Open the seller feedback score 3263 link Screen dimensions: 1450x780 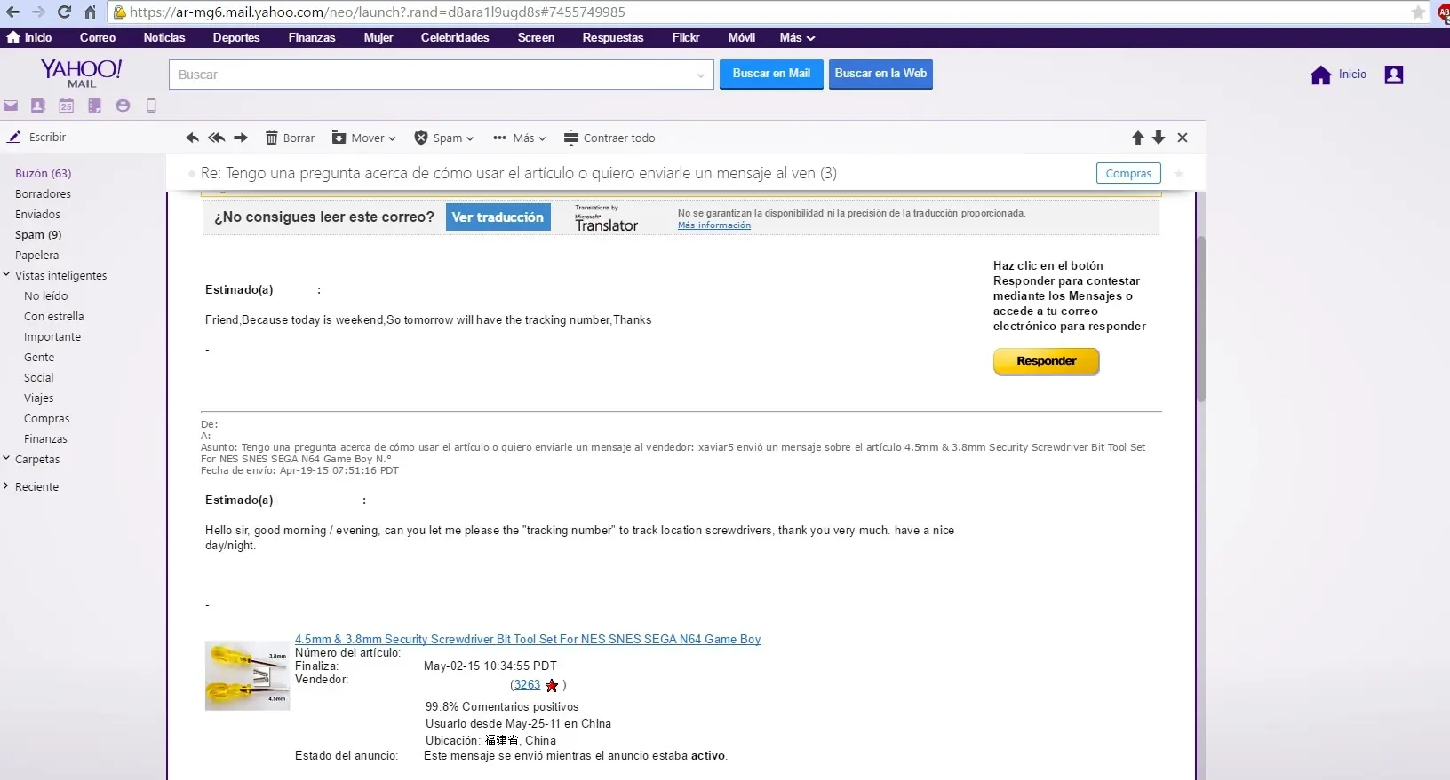coord(527,685)
